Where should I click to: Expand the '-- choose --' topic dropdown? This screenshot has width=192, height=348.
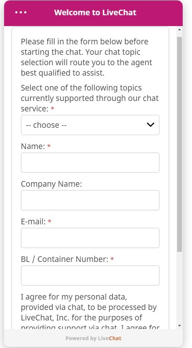coord(90,125)
